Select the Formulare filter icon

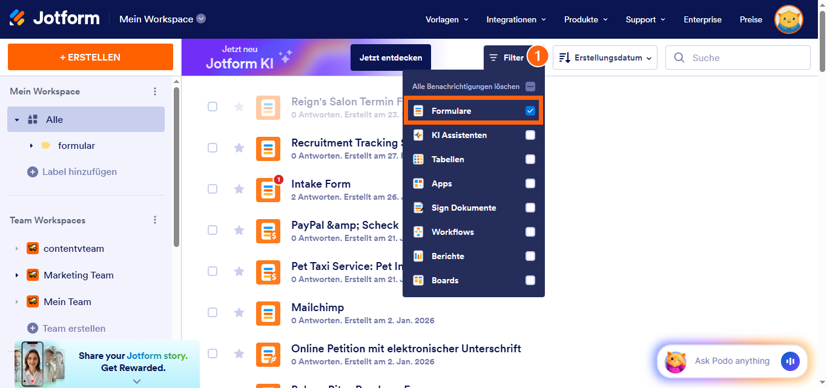pos(418,110)
